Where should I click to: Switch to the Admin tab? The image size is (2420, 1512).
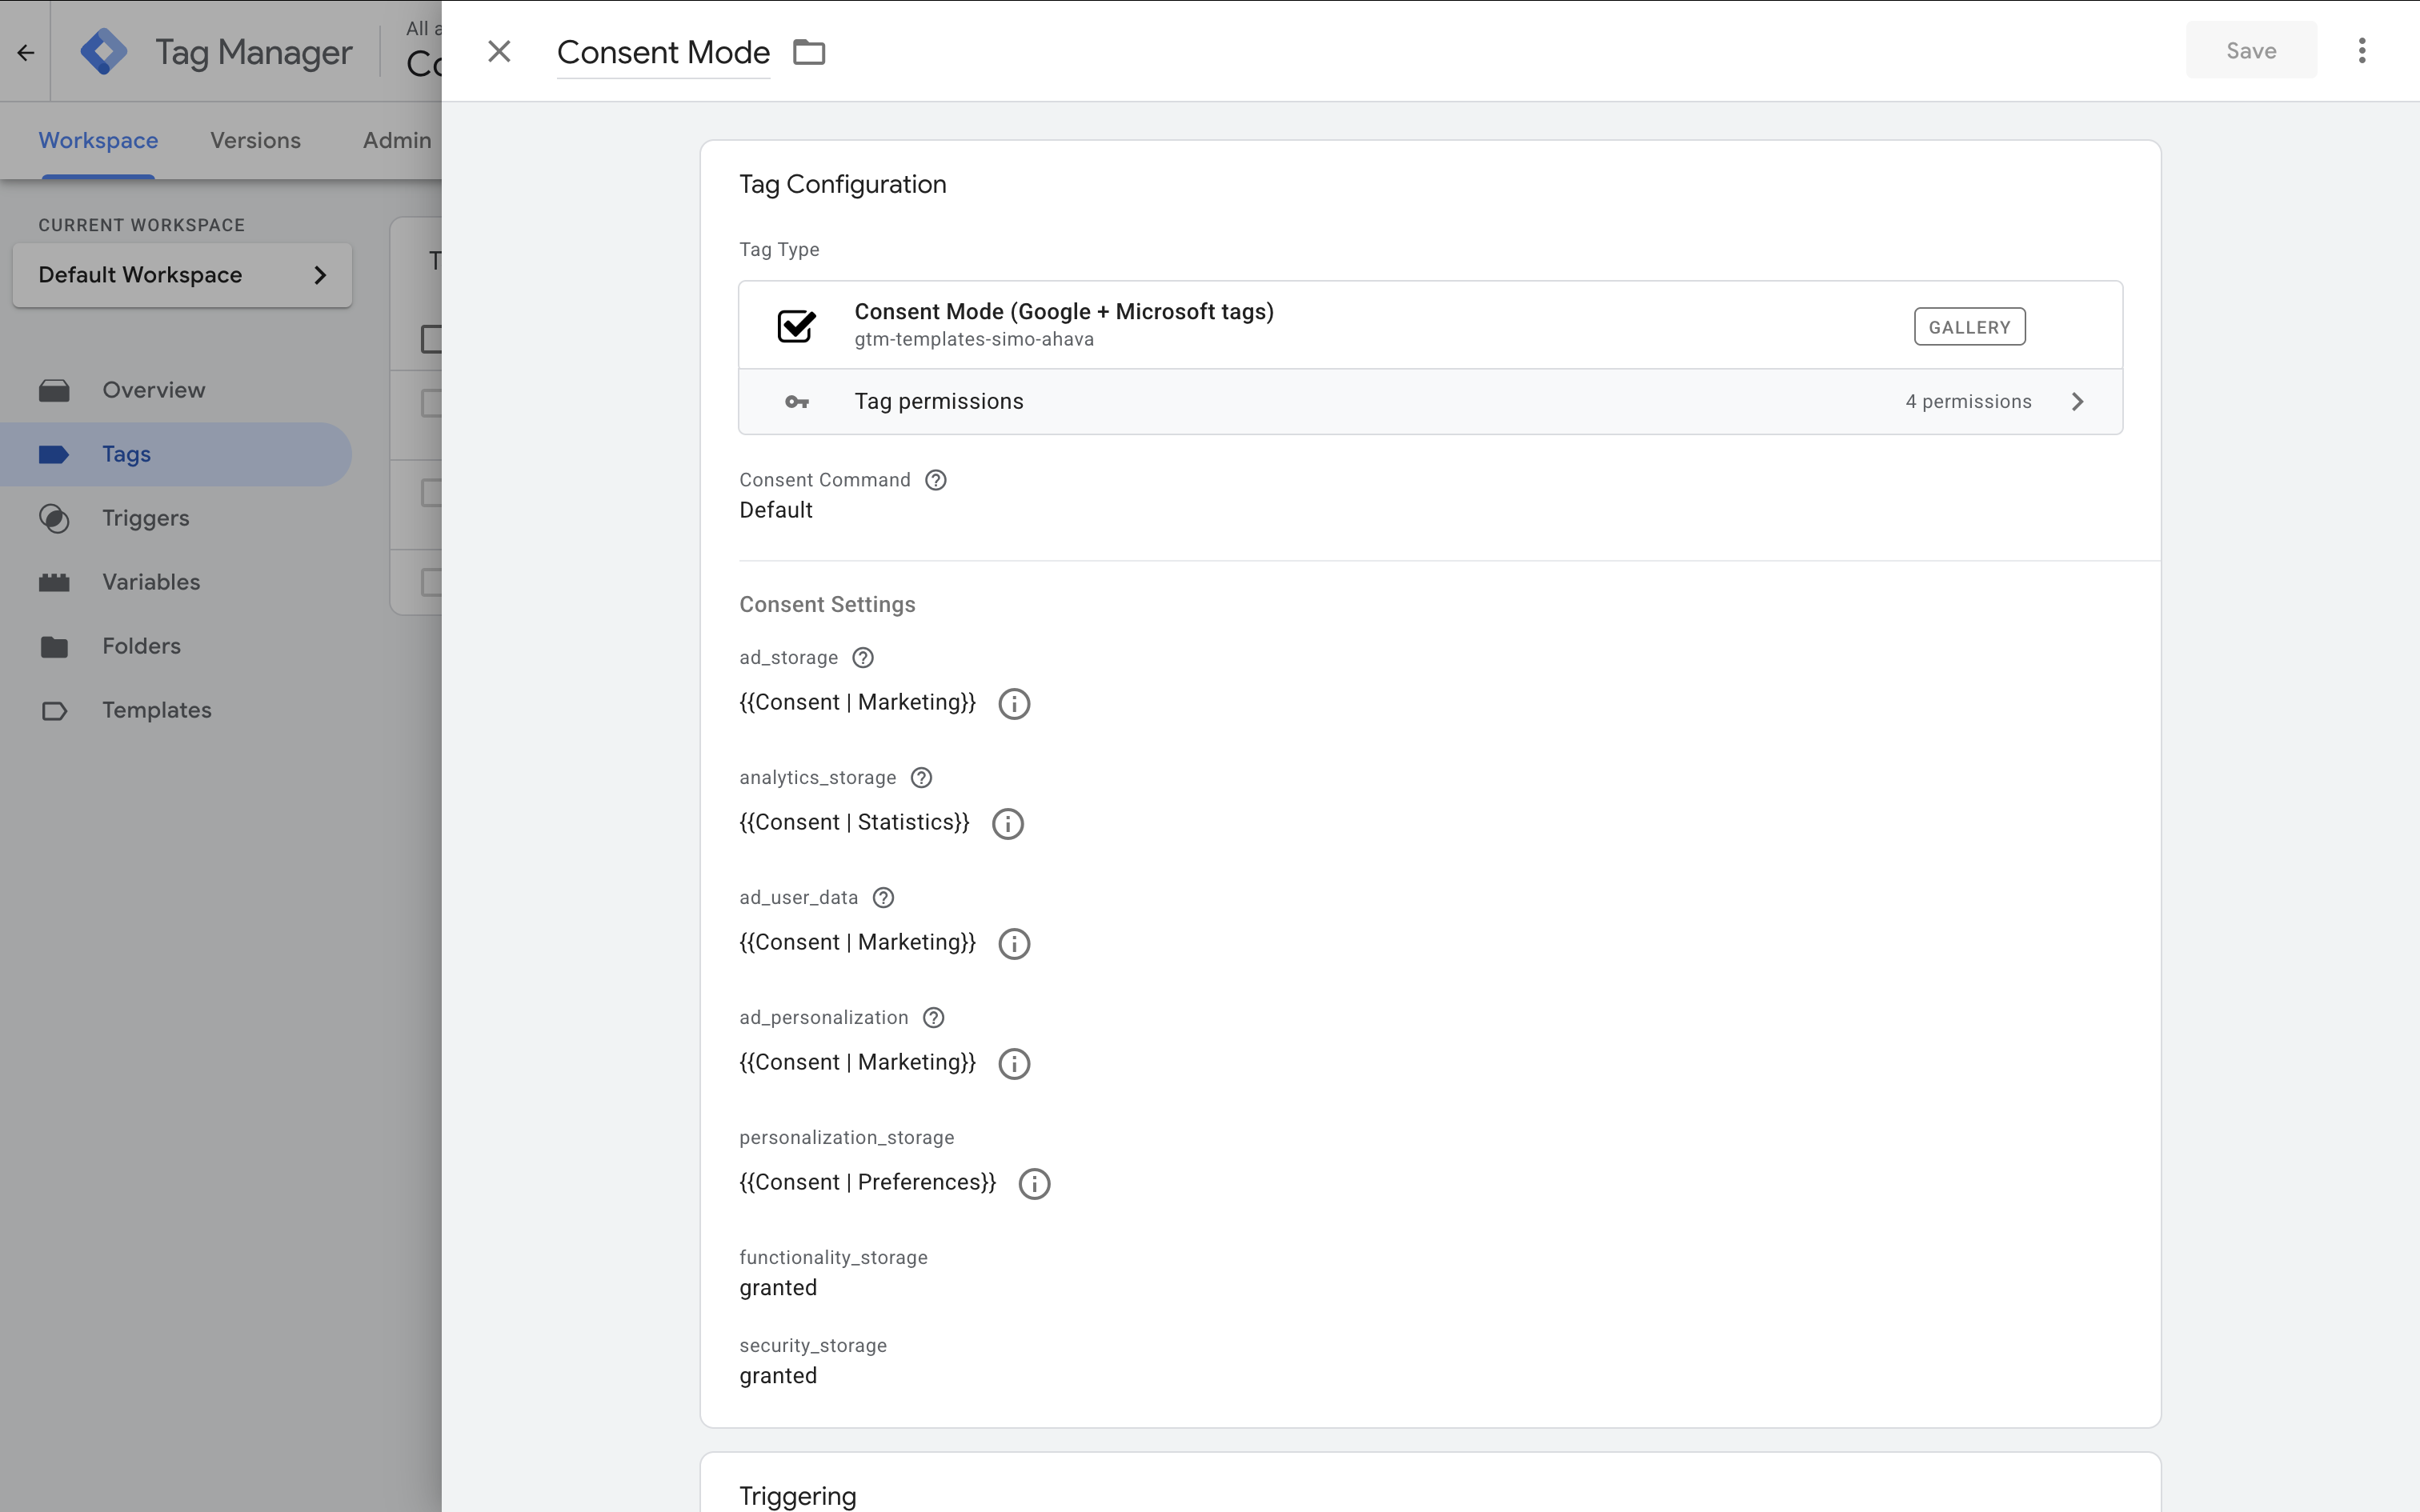coord(397,140)
